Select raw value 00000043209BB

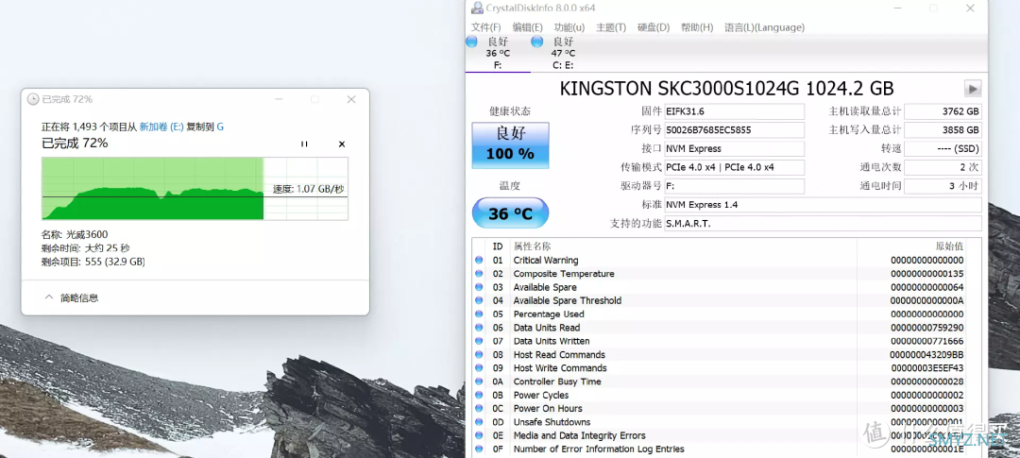(x=927, y=354)
